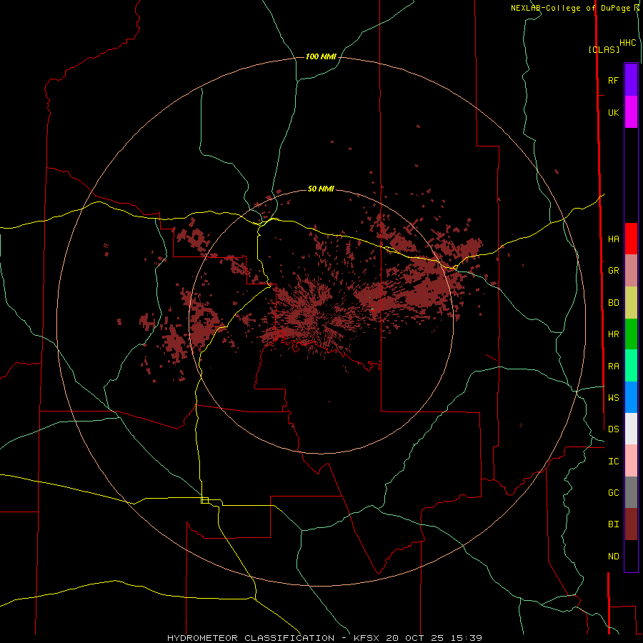Click the [CLAS] units label
Screen dimensions: 643x643
604,50
